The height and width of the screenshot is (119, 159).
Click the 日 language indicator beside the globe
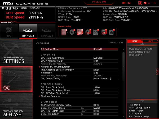(149, 3)
